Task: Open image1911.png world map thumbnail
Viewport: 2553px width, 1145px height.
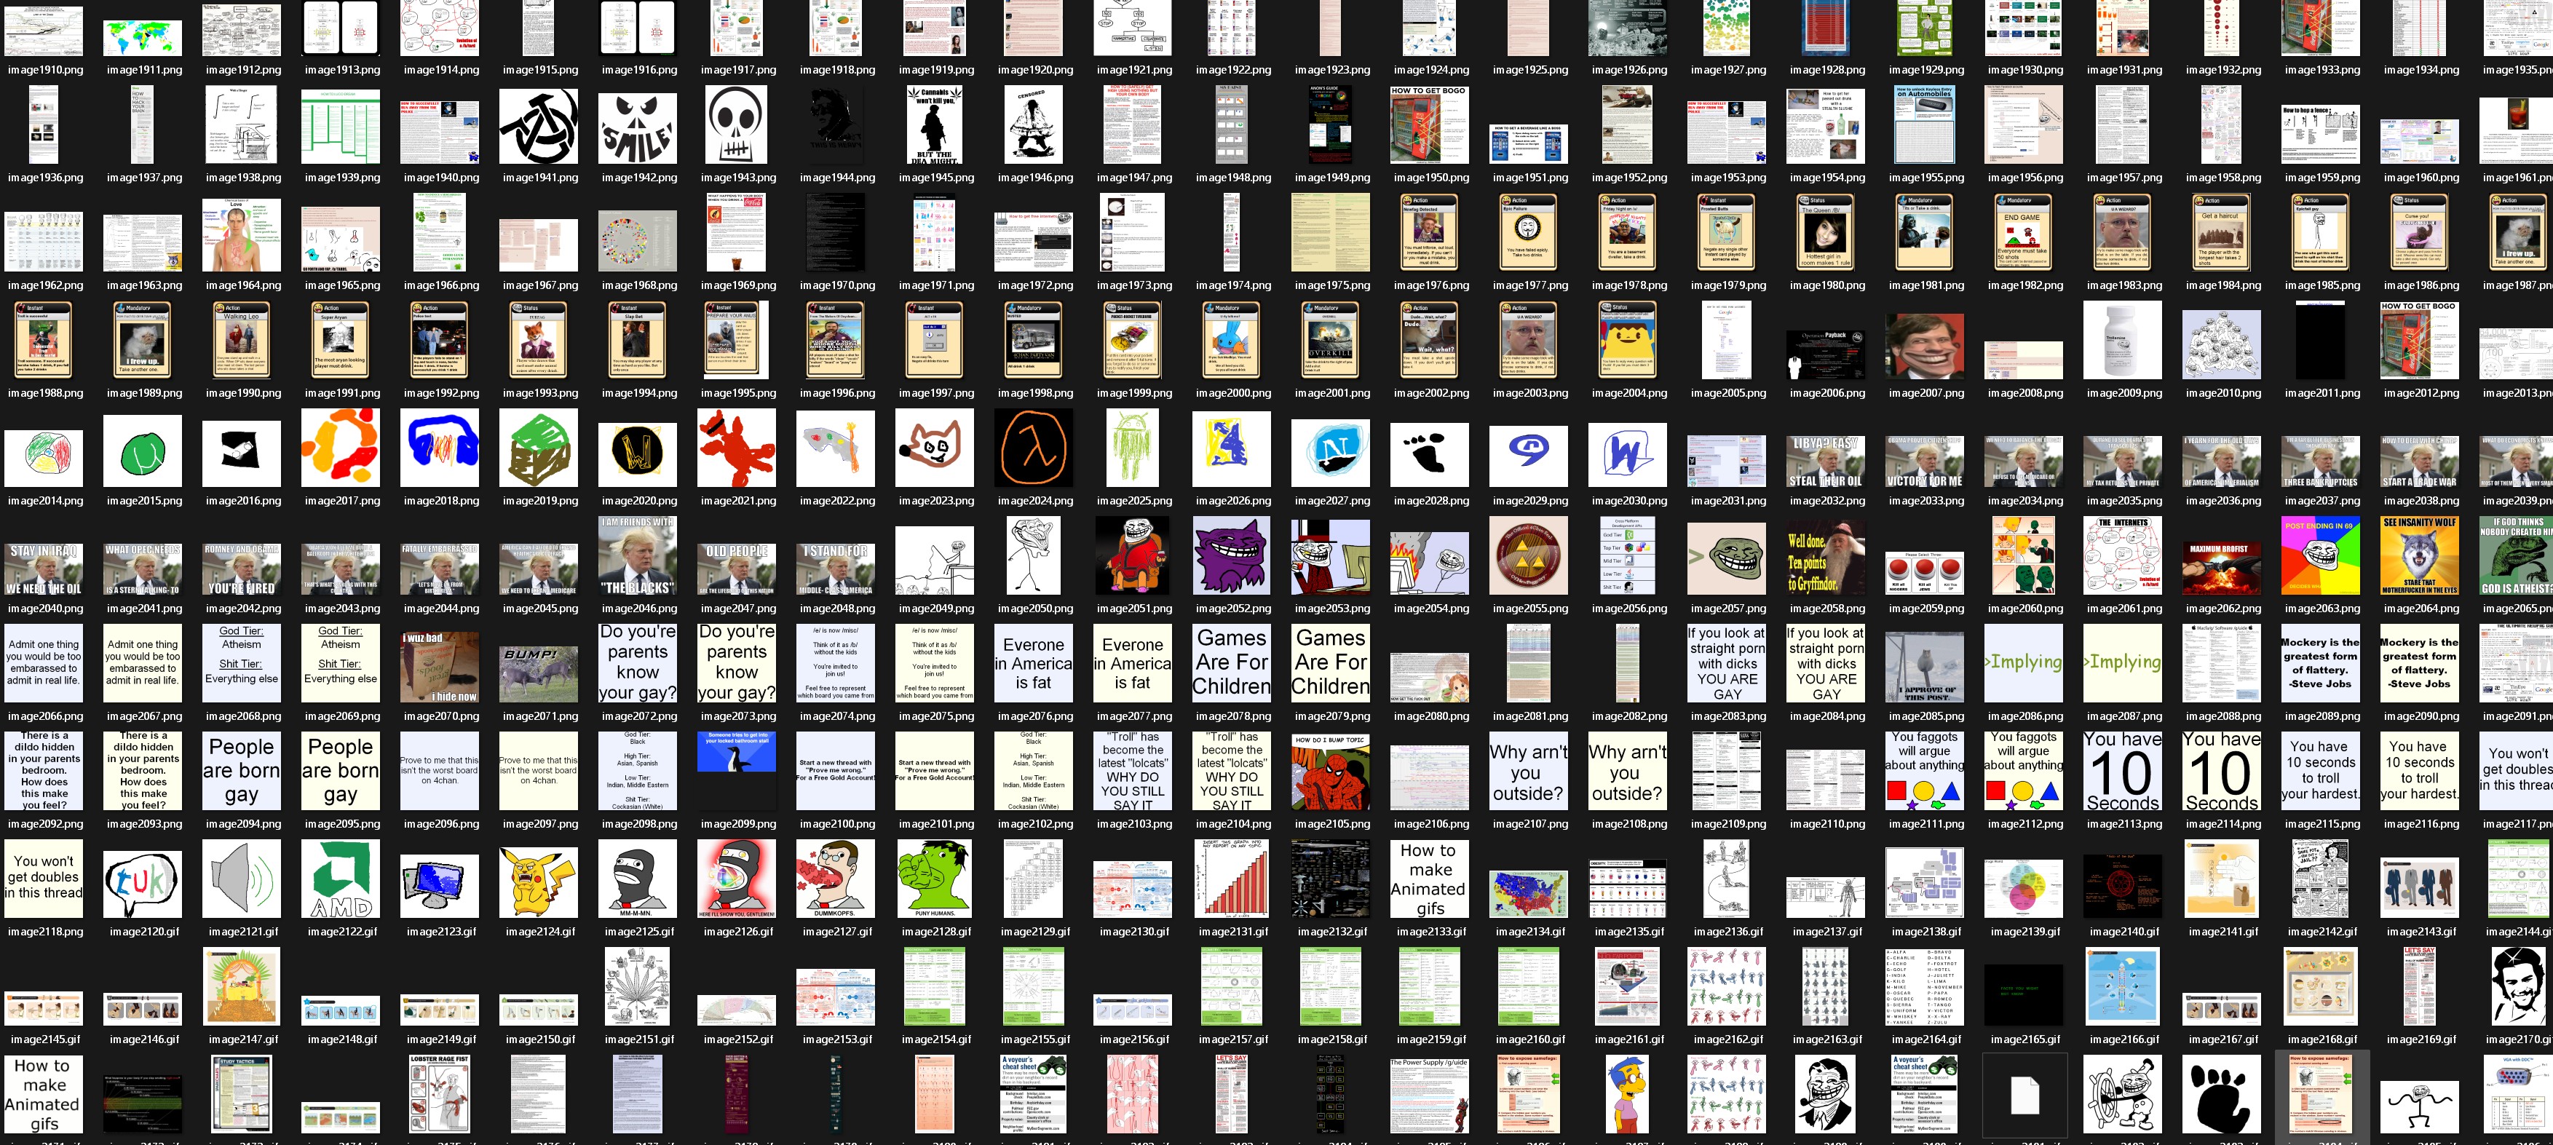Action: coord(143,38)
